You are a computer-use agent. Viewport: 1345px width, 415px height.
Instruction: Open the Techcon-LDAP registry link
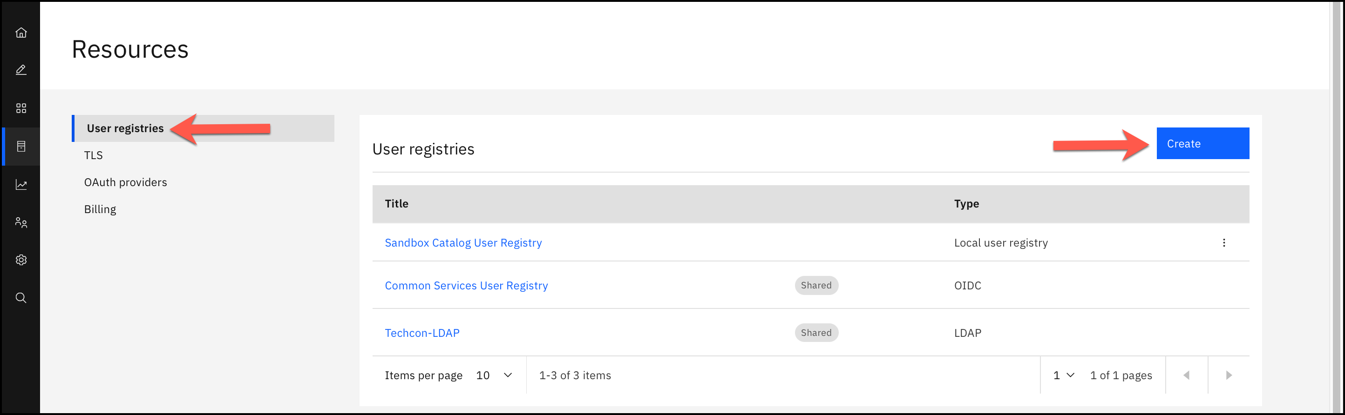(422, 333)
